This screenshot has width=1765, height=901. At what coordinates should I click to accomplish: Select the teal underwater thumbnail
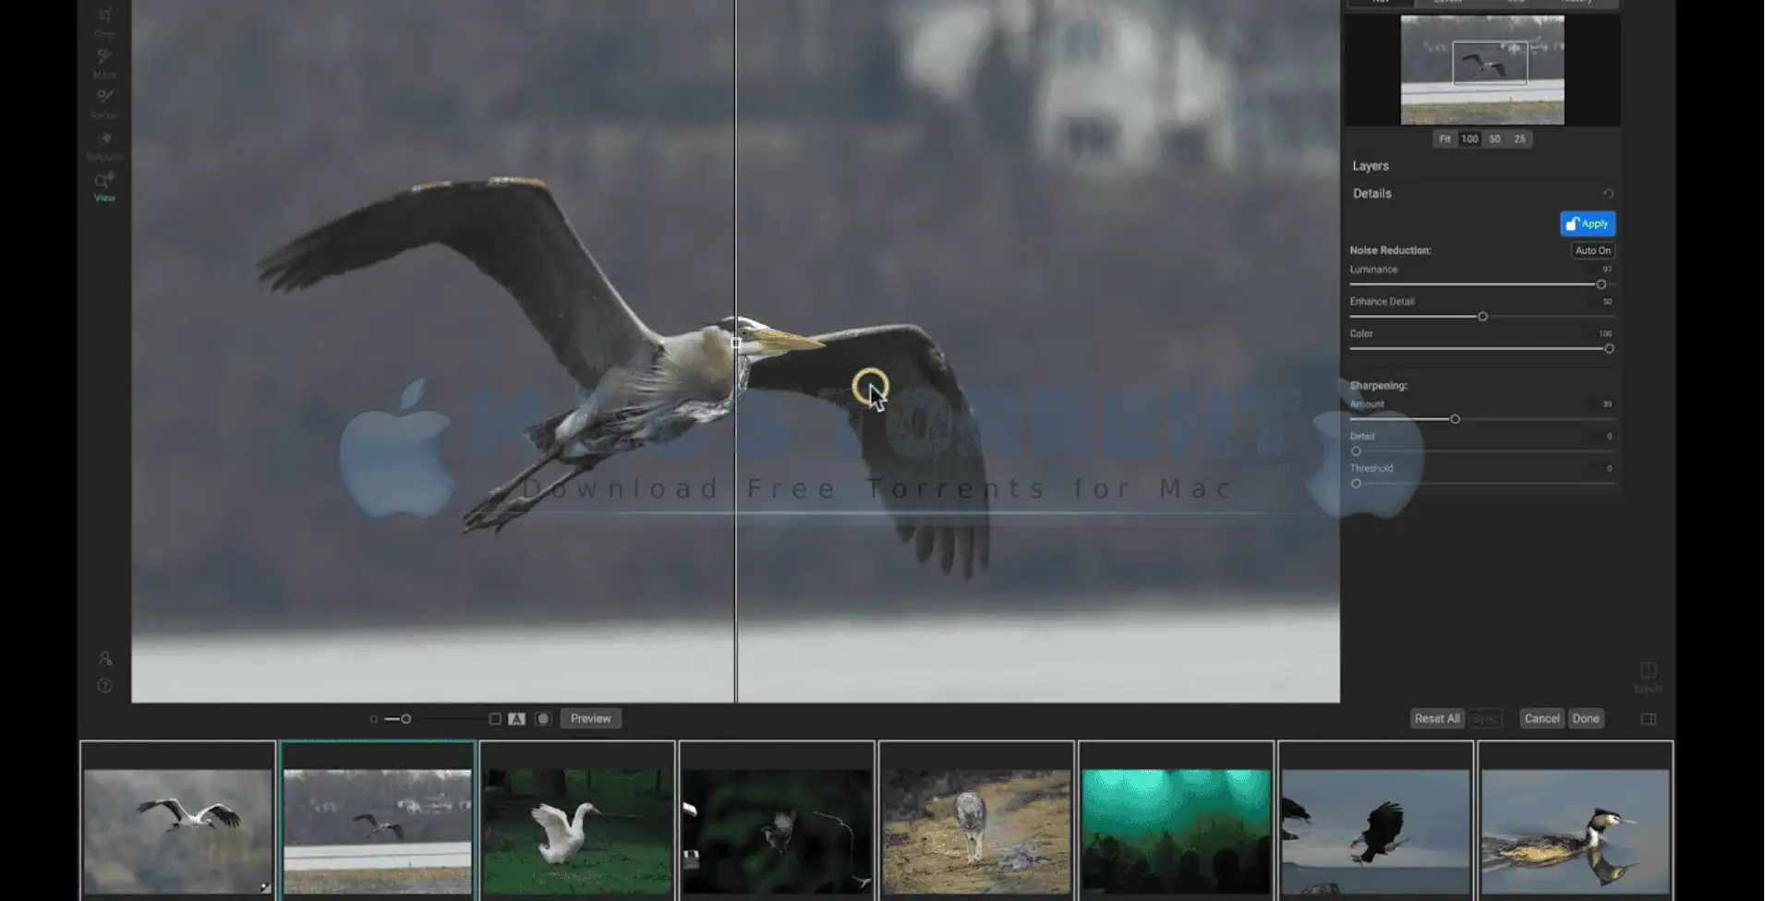tap(1176, 832)
